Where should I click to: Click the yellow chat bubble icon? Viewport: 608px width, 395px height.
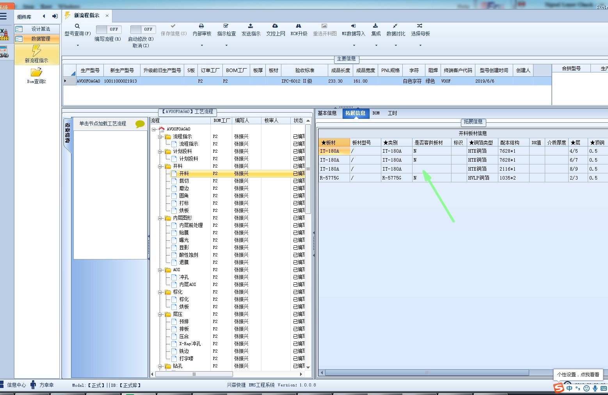pyautogui.click(x=140, y=124)
